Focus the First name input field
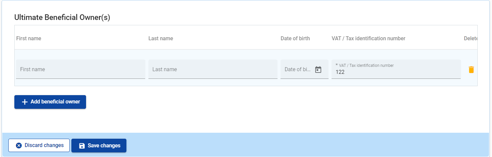 click(80, 70)
